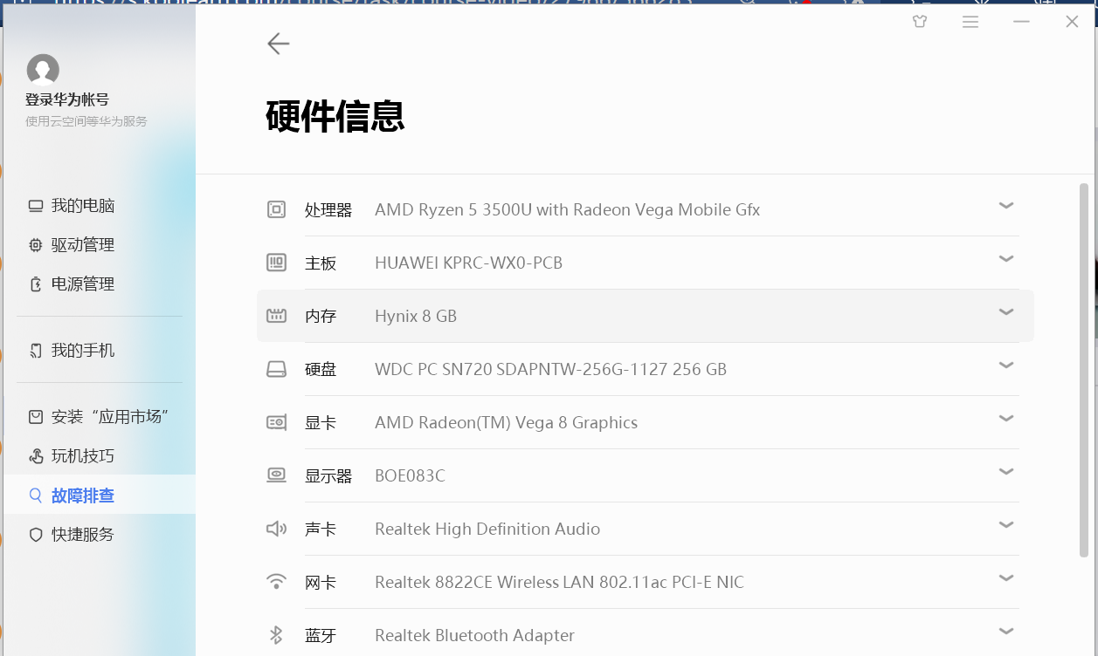Expand the 处理器 row chevron
Image resolution: width=1098 pixels, height=656 pixels.
point(1006,206)
